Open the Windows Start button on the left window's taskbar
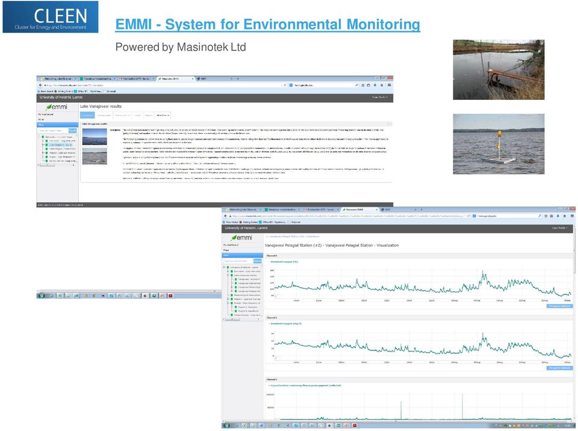Viewport: 578px width, 431px height. pyautogui.click(x=42, y=296)
